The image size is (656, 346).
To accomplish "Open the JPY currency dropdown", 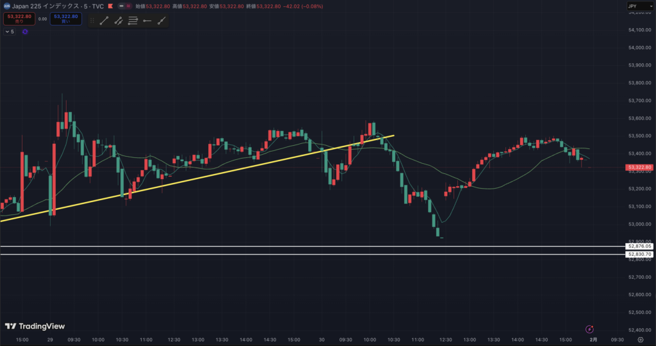I will 639,6.
